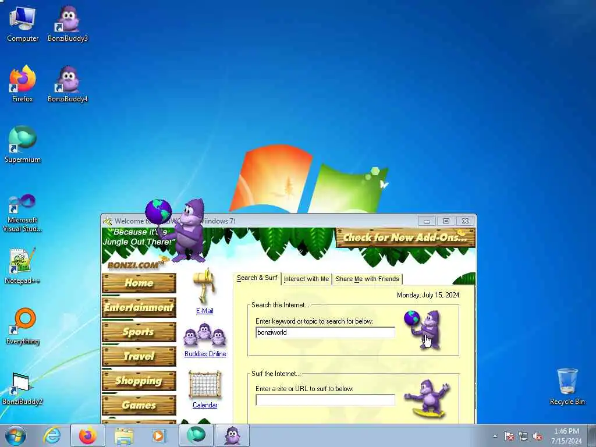Open the Travel wooden sign button
Viewport: 596px width, 447px height.
point(139,356)
